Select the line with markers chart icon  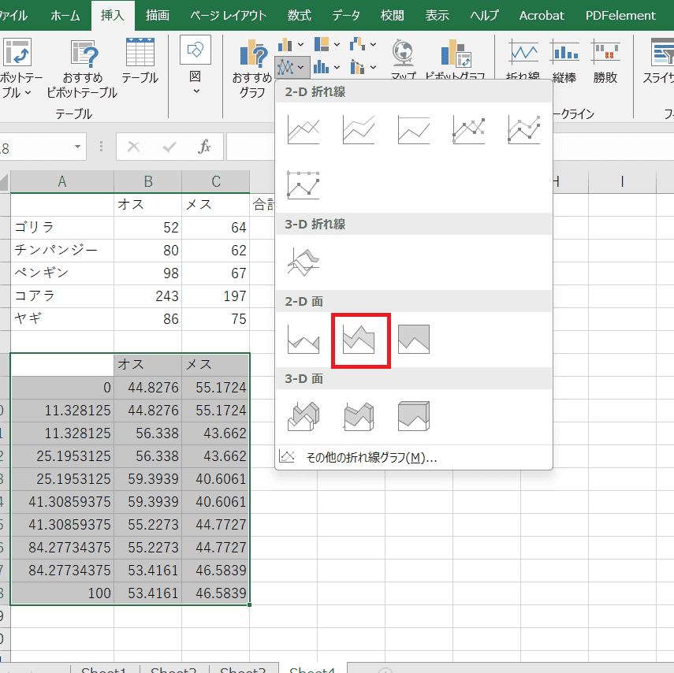click(x=468, y=130)
